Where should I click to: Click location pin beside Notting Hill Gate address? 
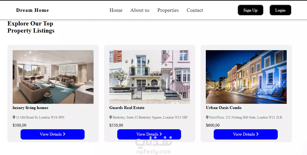point(207,117)
